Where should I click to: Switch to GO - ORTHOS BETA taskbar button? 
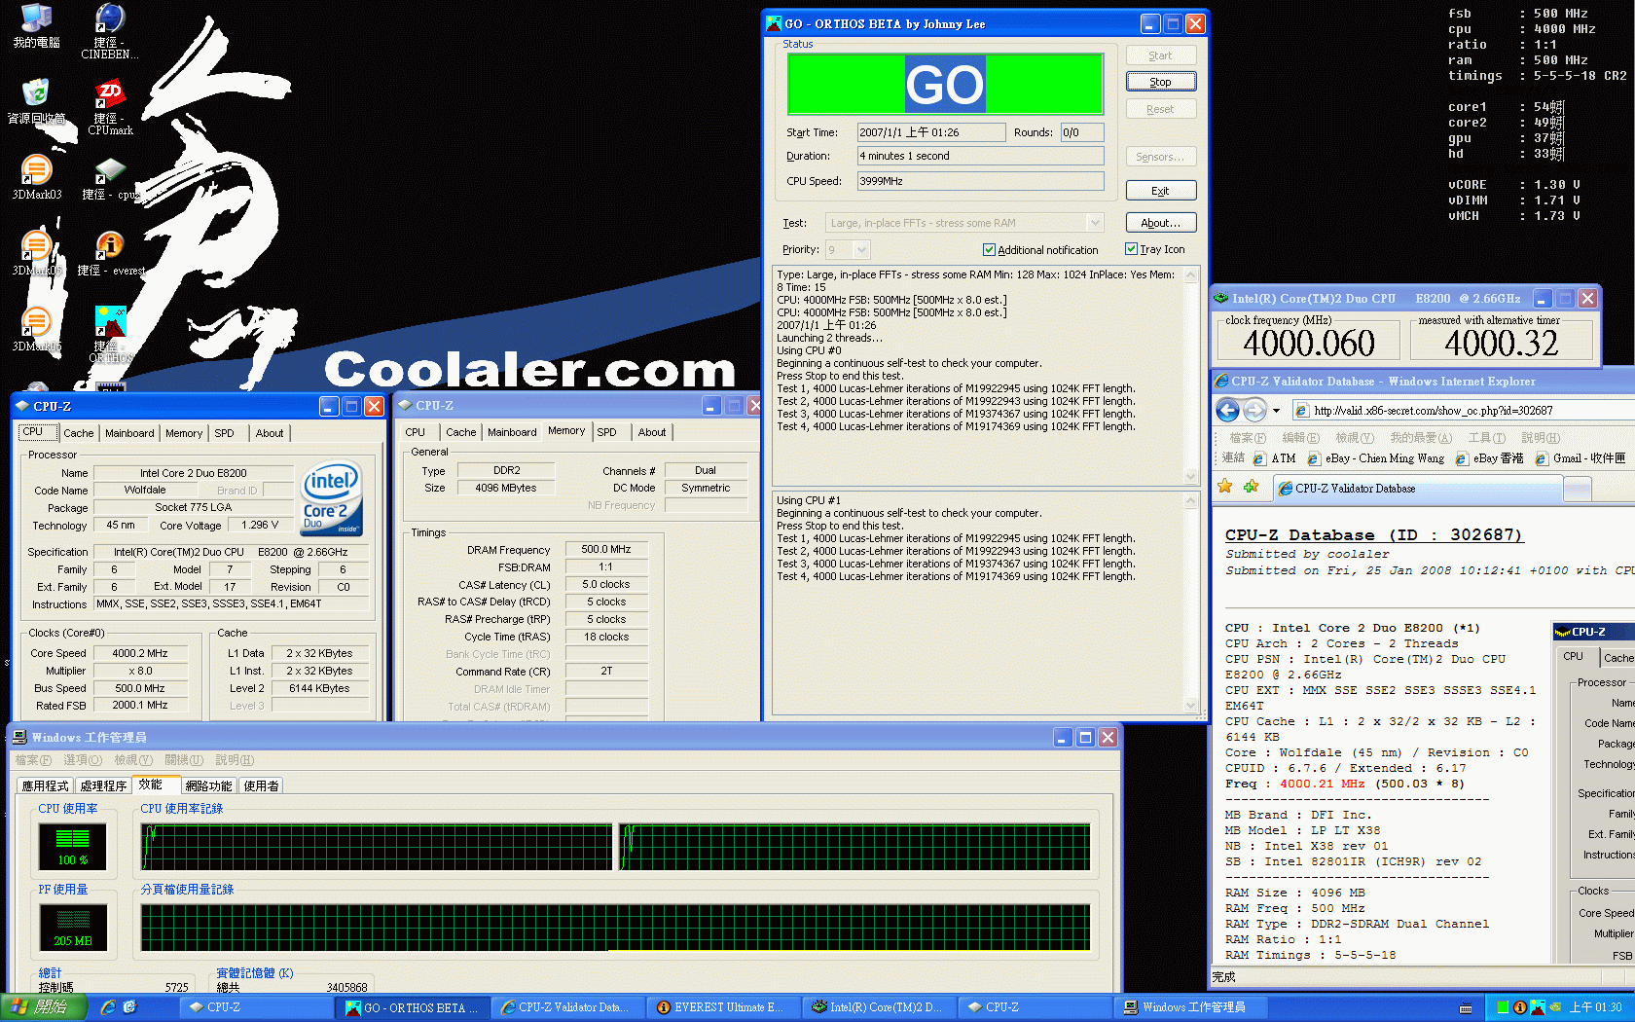[x=413, y=1007]
